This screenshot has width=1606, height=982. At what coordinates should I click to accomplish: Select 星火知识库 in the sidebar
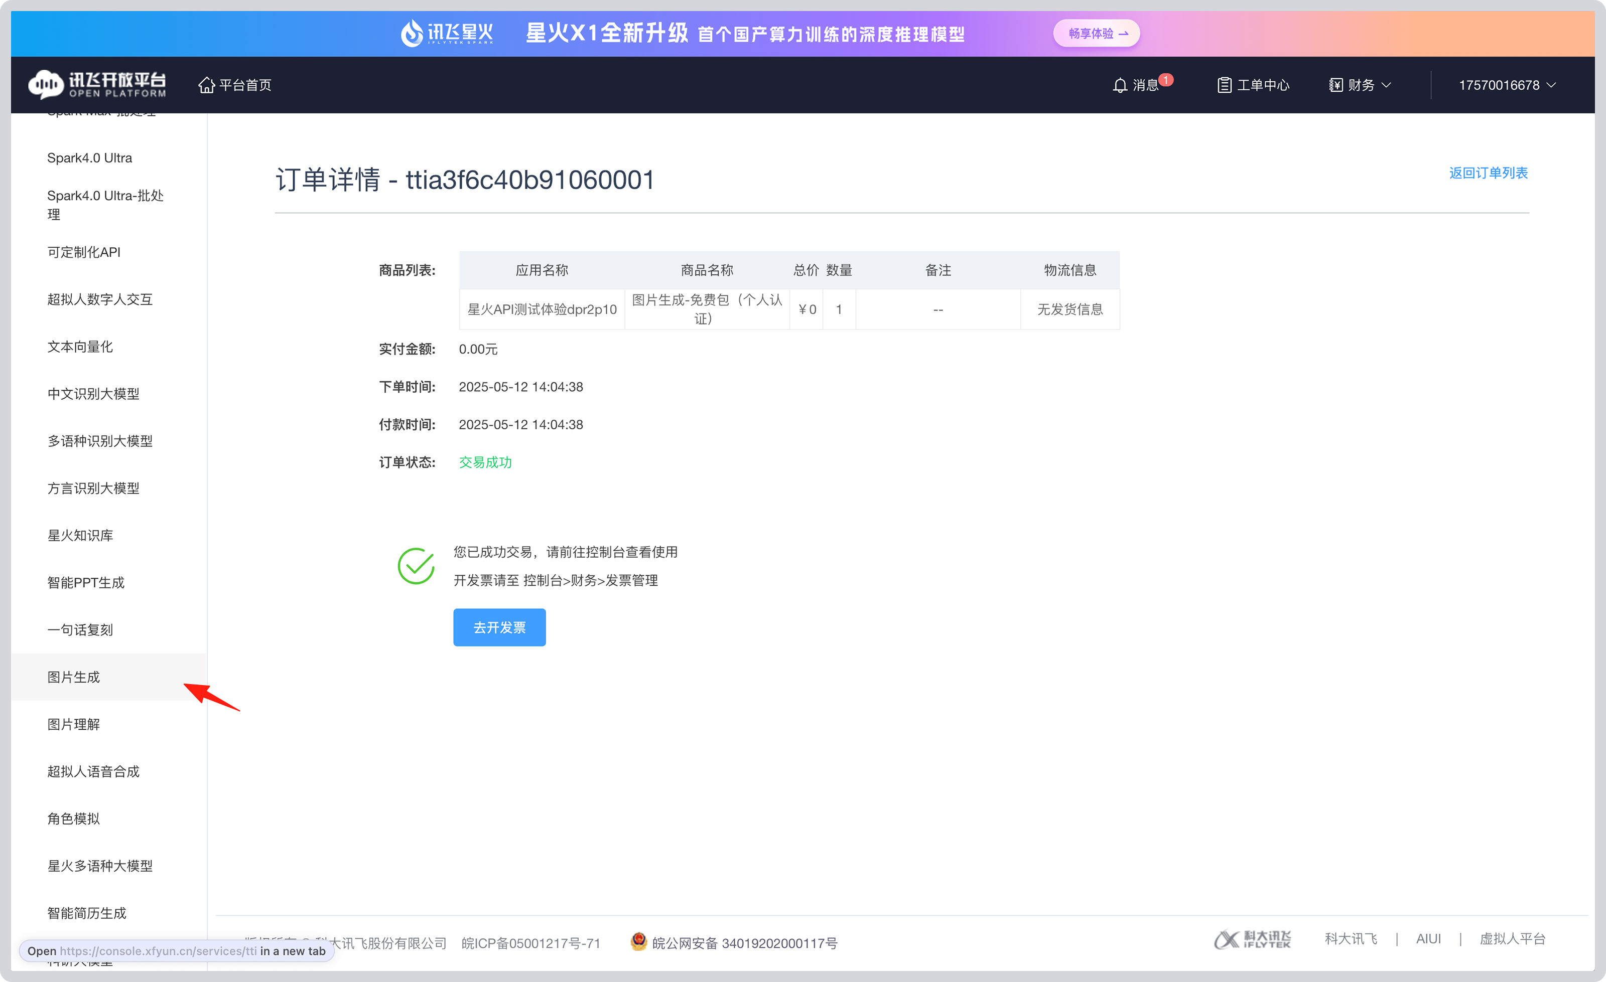[x=79, y=535]
